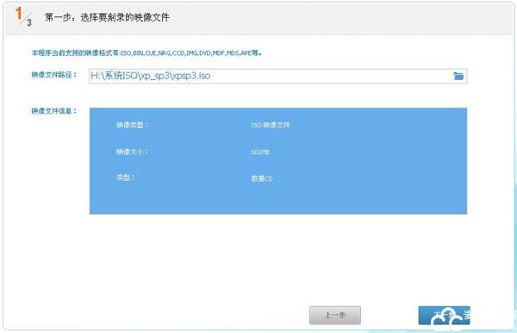The image size is (517, 333).
Task: Select the 601MB size value
Action: pos(260,152)
